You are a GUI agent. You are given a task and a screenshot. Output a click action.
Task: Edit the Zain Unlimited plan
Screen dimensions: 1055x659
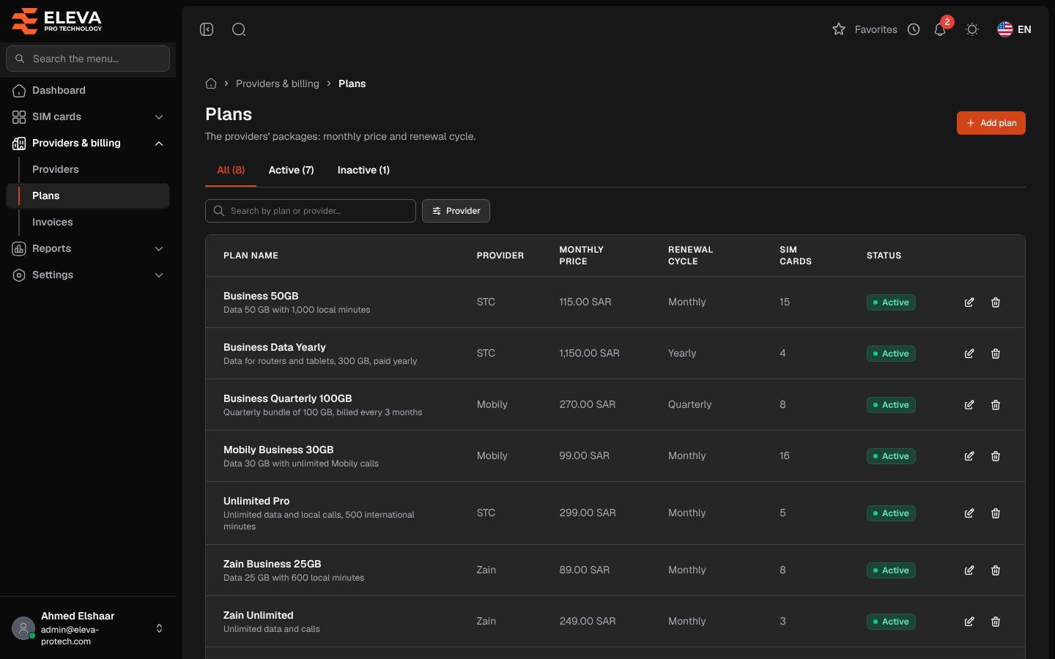969,622
